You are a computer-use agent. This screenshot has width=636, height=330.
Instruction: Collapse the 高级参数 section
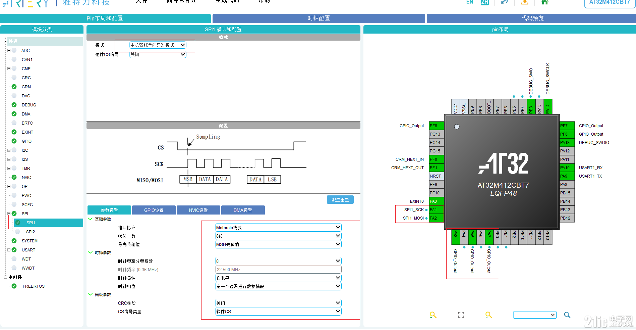90,294
